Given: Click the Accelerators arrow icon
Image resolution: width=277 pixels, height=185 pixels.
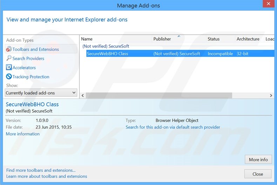Looking at the screenshot, I should coord(9,67).
